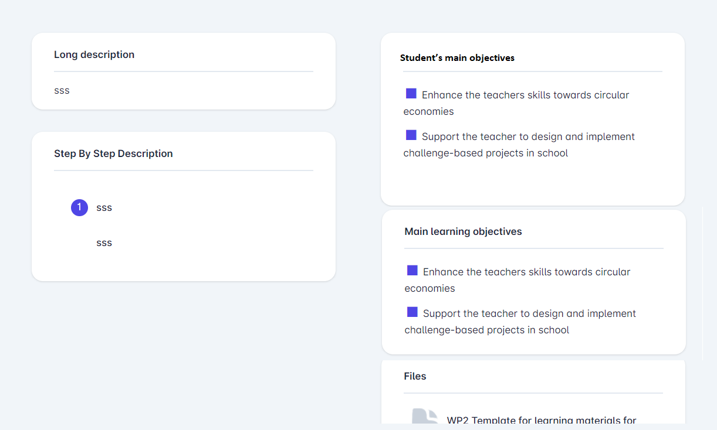Image resolution: width=717 pixels, height=430 pixels.
Task: Open the WP2 Template for learning materials file
Action: tap(541, 420)
